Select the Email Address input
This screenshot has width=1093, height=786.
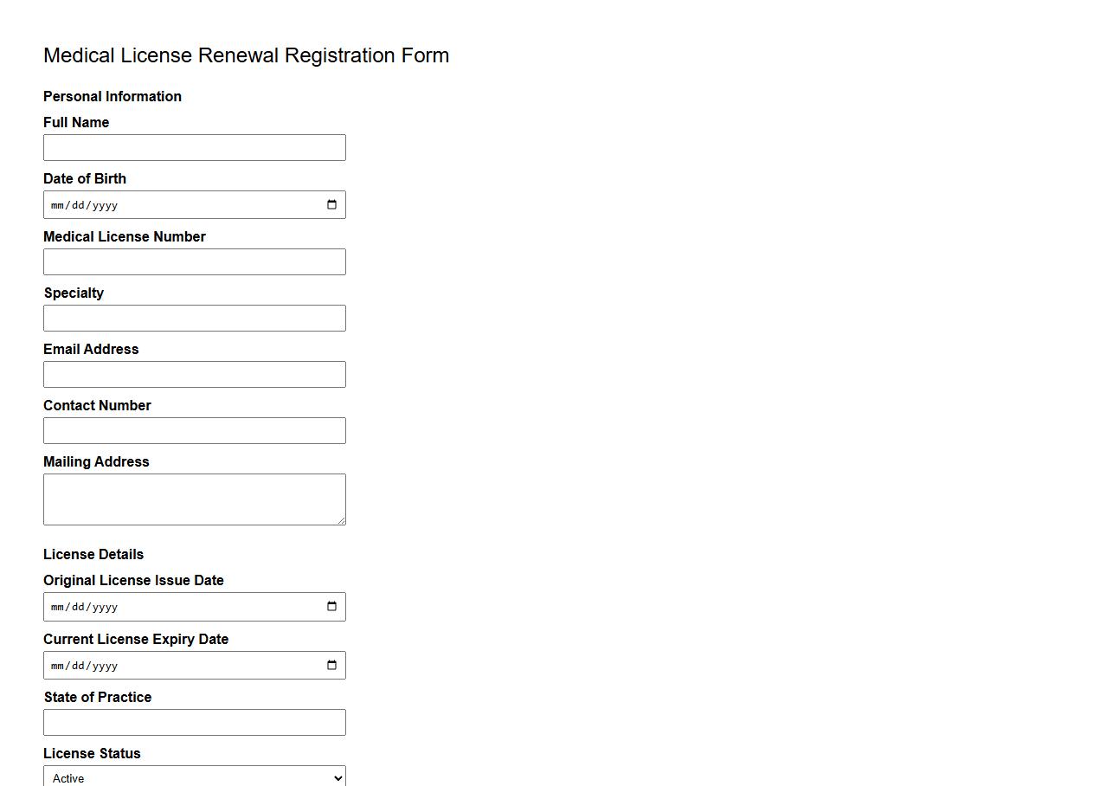pos(194,374)
